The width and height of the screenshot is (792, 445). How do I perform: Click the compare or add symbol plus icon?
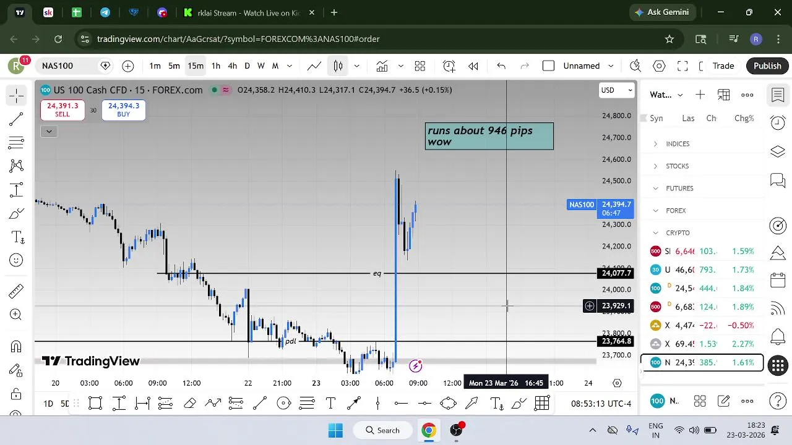128,66
